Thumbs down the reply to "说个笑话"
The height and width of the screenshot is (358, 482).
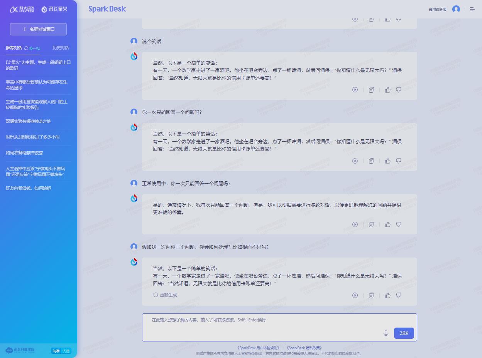(399, 90)
